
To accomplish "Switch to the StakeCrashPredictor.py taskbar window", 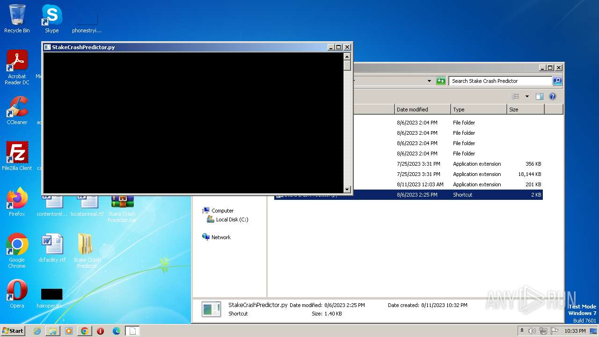I will point(132,331).
